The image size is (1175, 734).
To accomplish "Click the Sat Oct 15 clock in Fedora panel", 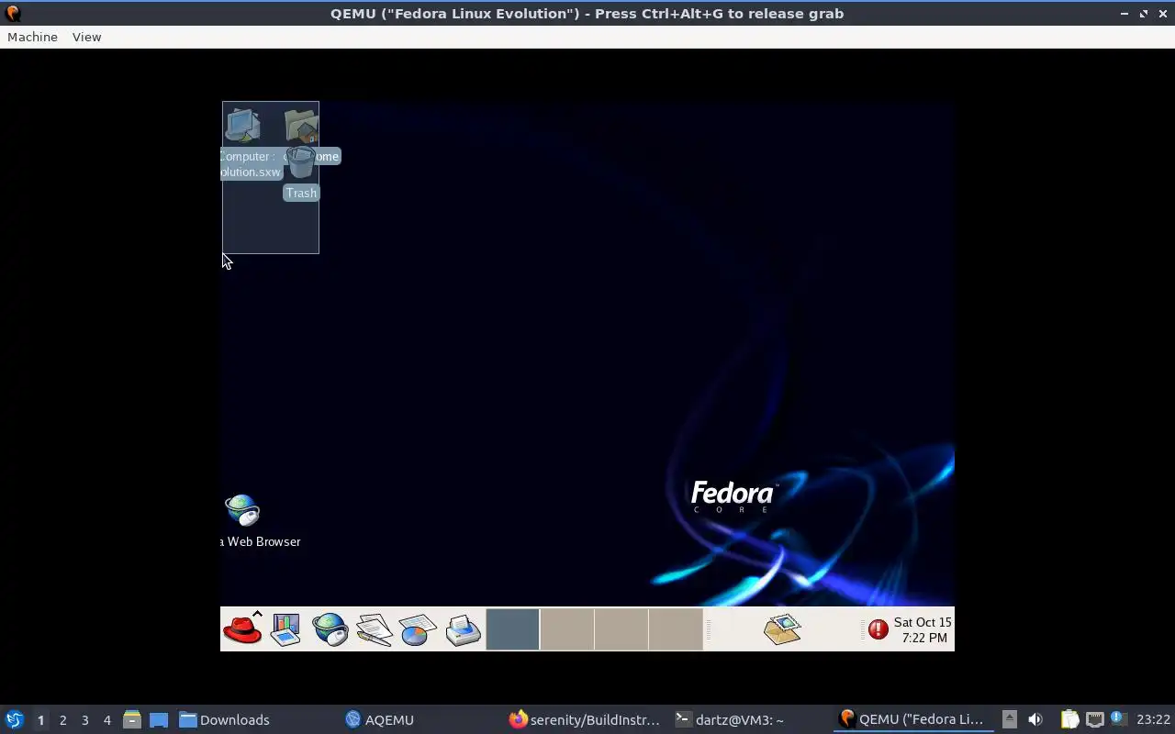I will point(923,629).
